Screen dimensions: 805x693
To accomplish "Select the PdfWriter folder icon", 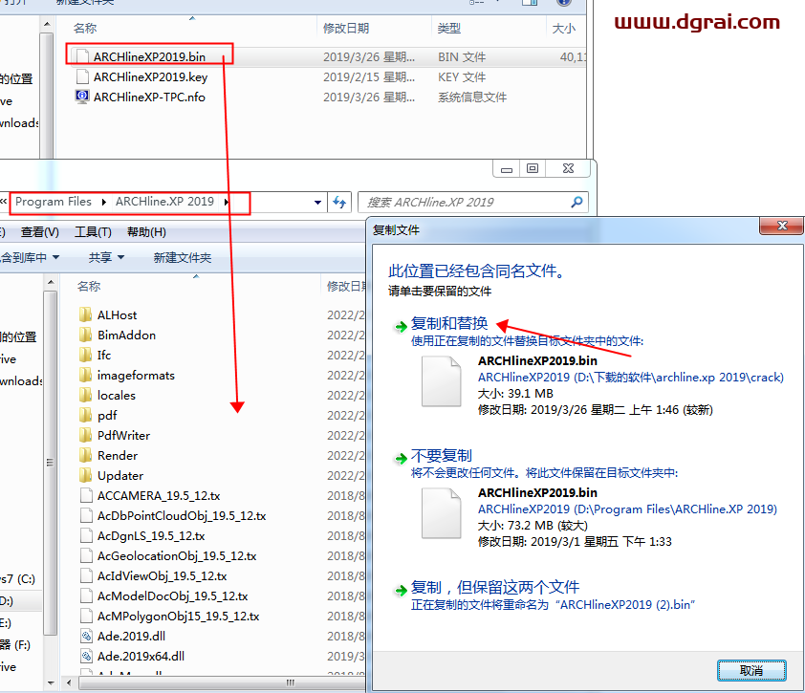I will pyautogui.click(x=86, y=435).
